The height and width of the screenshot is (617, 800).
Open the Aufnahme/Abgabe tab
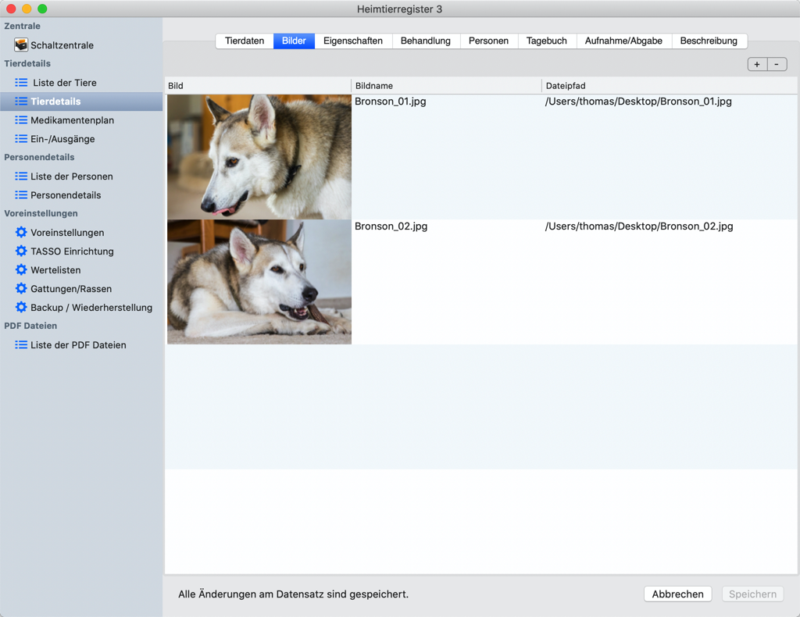623,41
